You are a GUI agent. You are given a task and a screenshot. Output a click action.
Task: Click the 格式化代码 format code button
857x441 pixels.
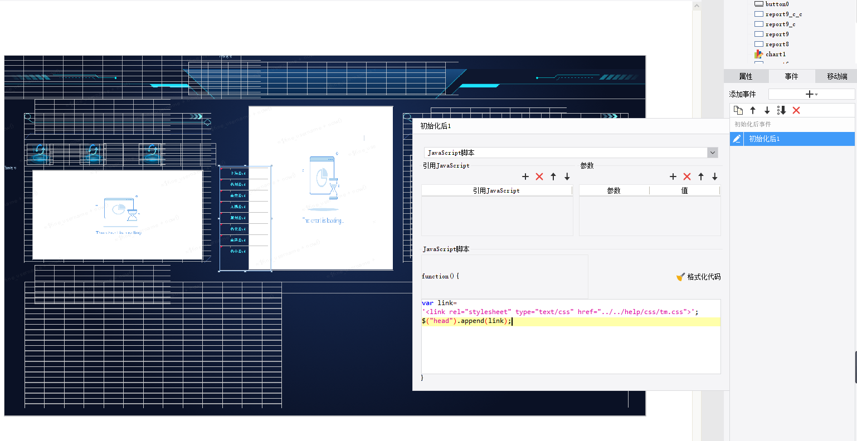698,277
